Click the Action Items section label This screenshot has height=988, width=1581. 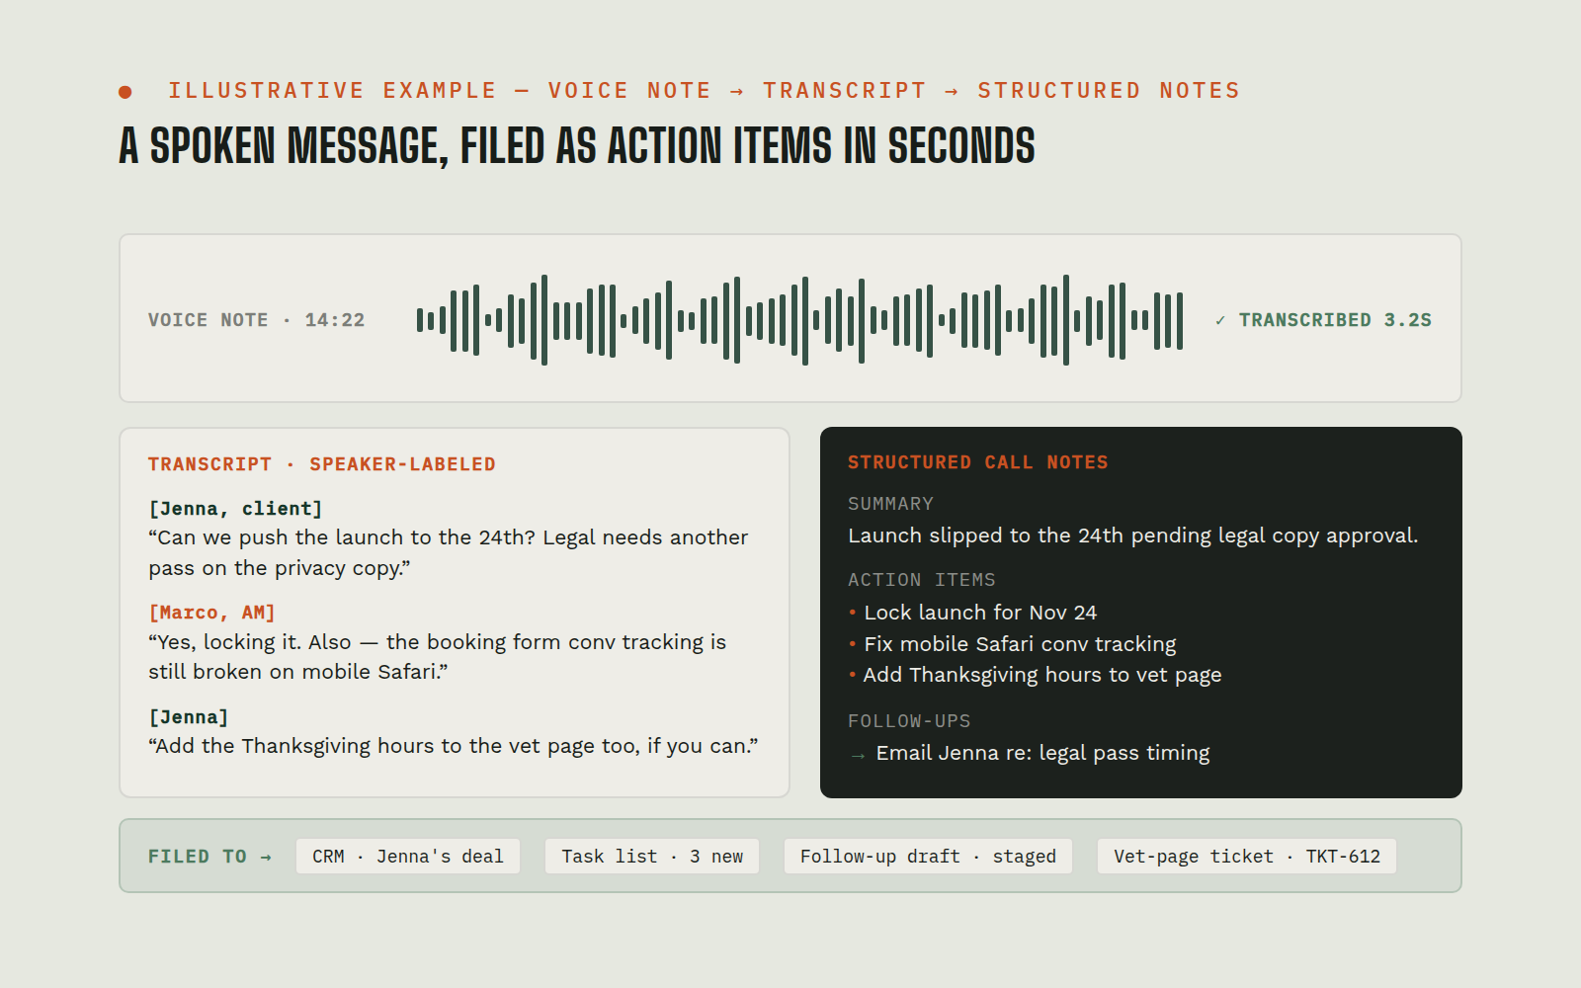pyautogui.click(x=922, y=580)
